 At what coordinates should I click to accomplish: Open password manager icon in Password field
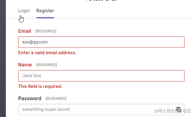point(178,109)
